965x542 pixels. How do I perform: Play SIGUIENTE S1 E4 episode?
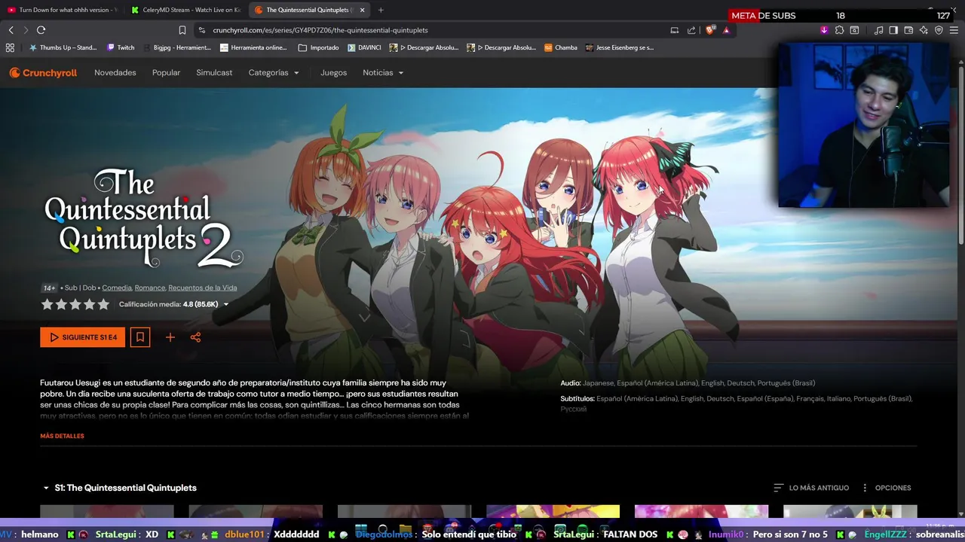point(83,337)
